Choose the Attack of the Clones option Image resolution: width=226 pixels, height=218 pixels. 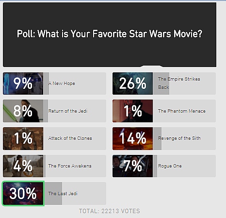70,138
